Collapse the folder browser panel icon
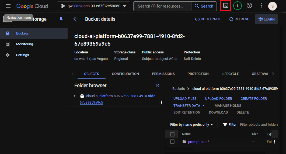286x154 pixels. coord(158,85)
